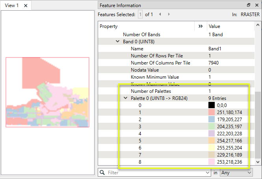Go to the next selected feature
This screenshot has width=262, height=179.
169,14
